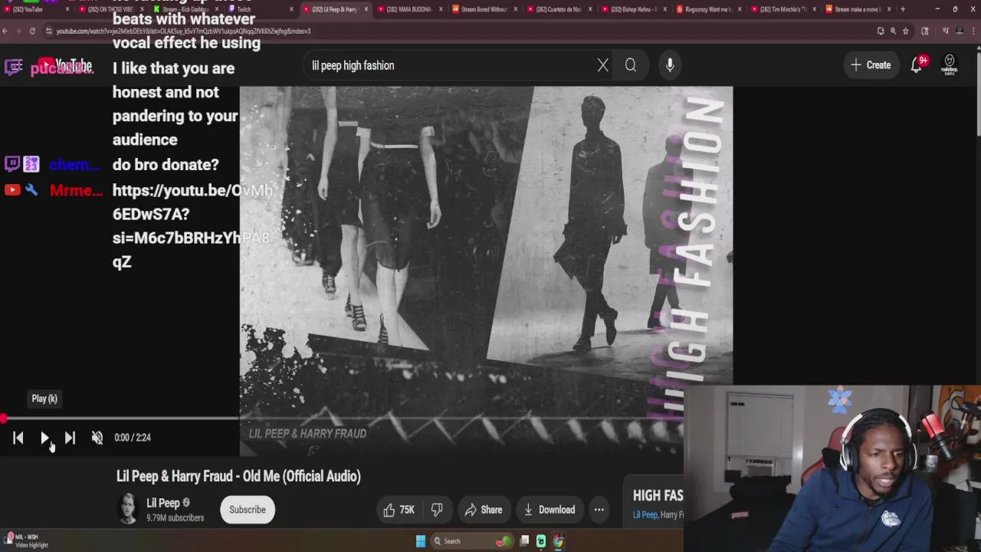Click the browser address bar URL
The image size is (981, 552).
tap(183, 31)
